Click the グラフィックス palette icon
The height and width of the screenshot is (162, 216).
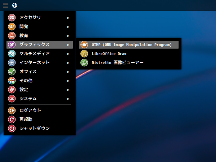(x=12, y=45)
